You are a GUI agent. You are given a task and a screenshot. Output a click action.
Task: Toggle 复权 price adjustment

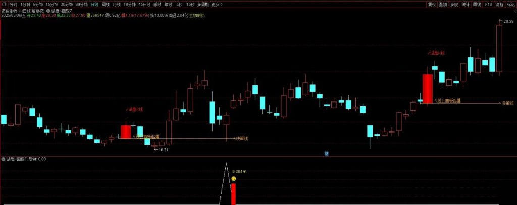432,4
